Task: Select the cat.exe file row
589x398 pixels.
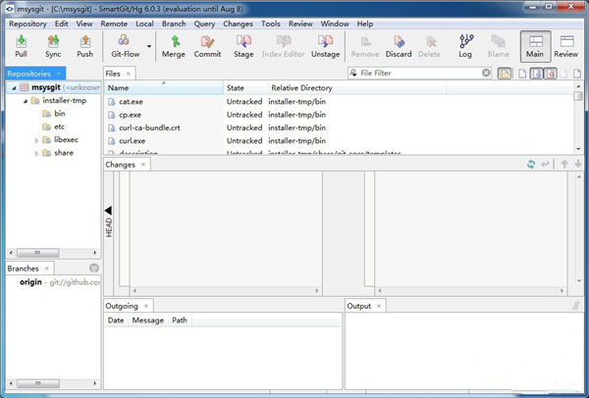Action: pos(132,101)
